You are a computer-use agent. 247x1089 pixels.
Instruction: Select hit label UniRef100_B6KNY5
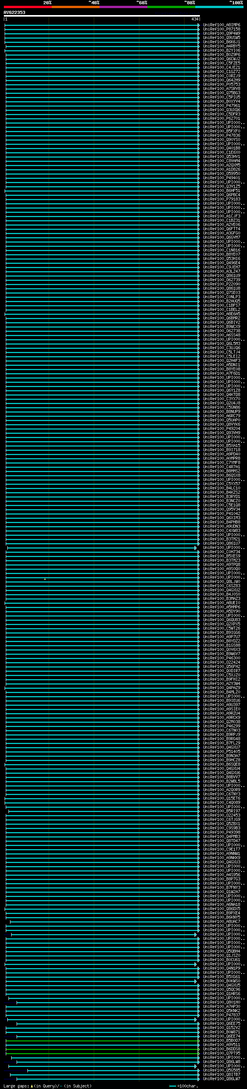click(221, 917)
